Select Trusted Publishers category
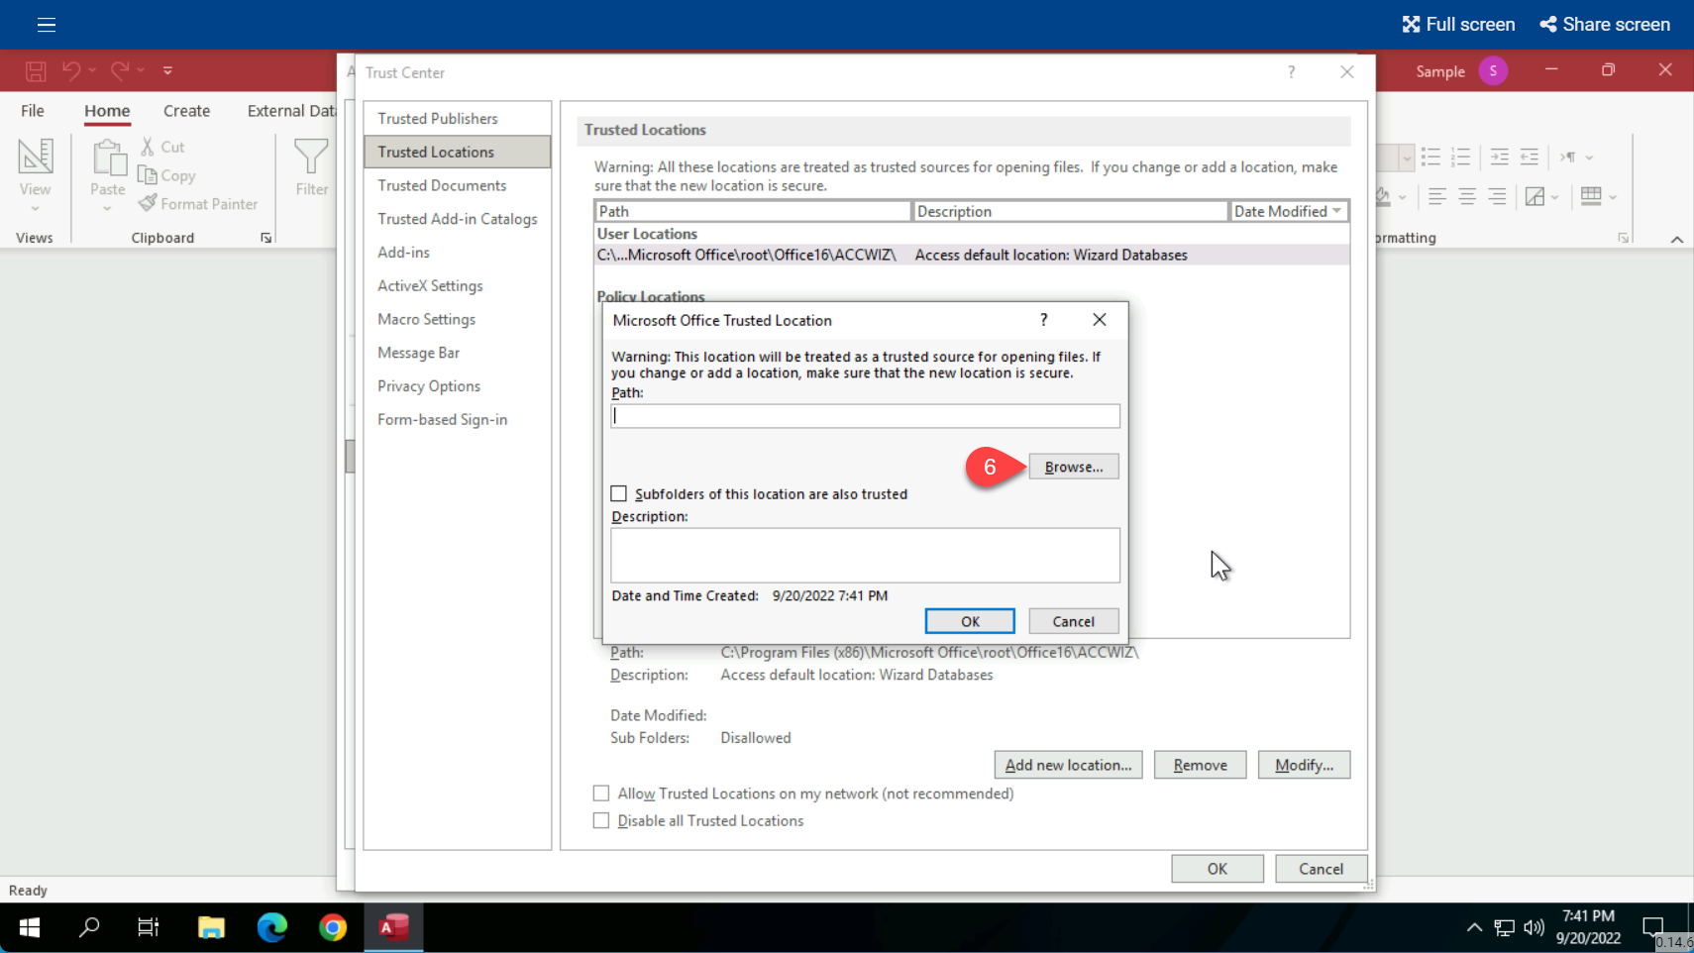The height and width of the screenshot is (953, 1694). point(458,118)
